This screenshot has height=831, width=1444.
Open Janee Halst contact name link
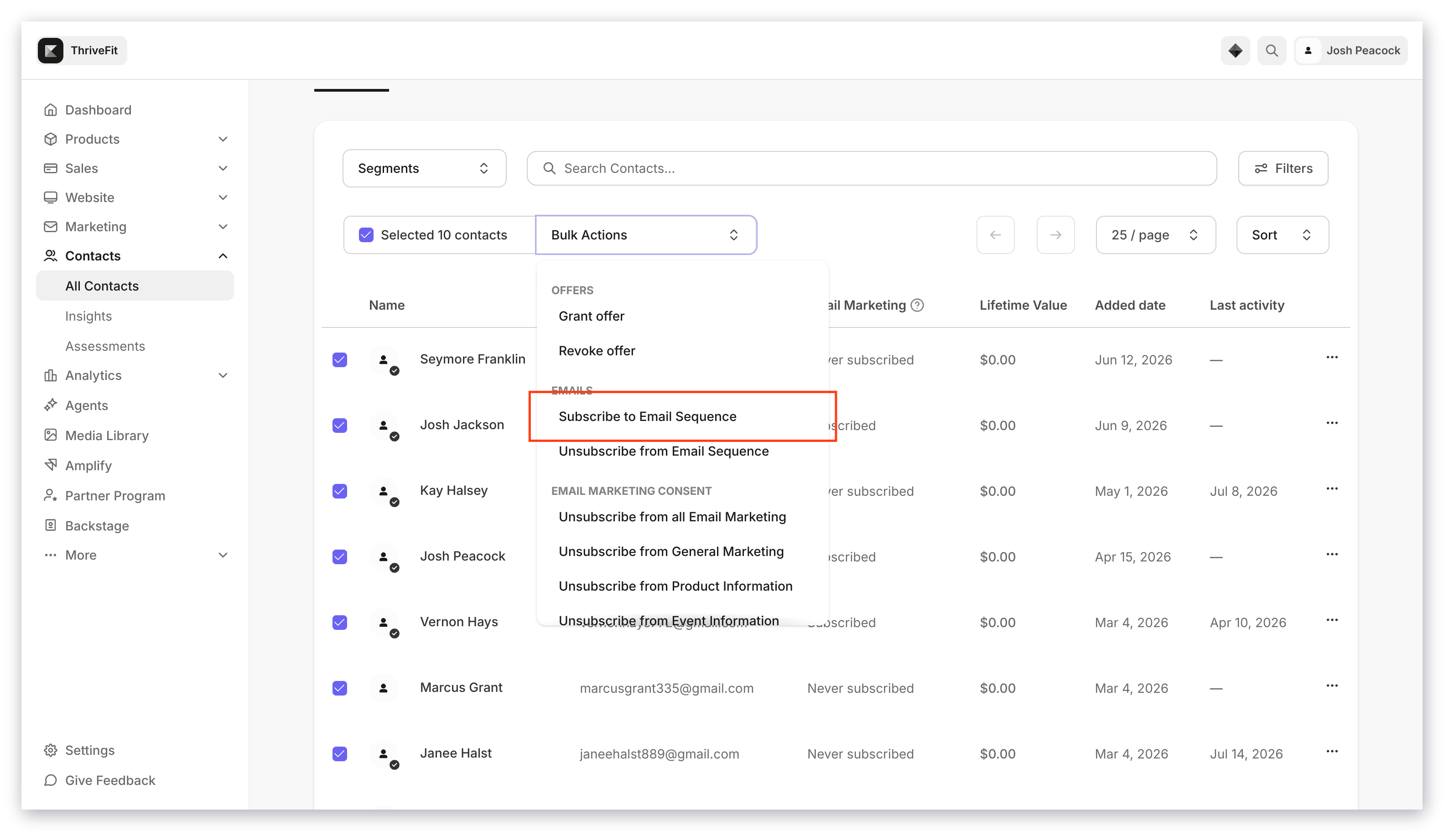pos(456,753)
